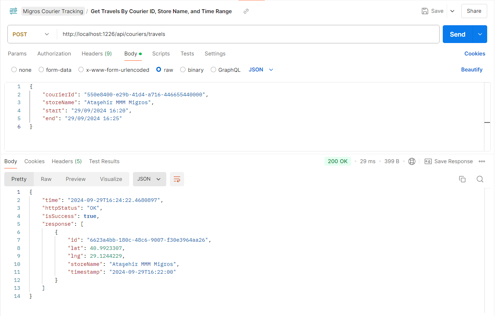Select the raw body type

coord(159,70)
